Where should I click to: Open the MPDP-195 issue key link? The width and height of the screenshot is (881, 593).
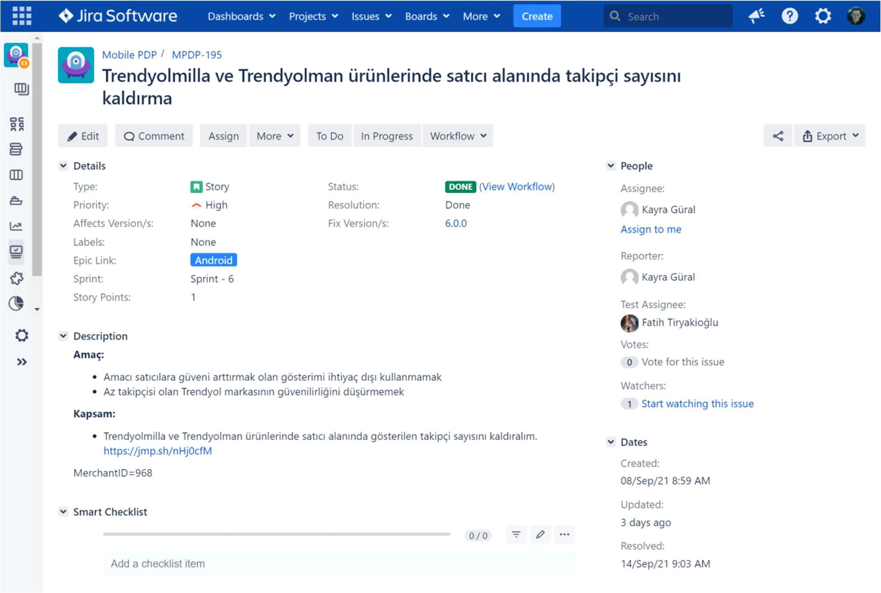point(197,55)
